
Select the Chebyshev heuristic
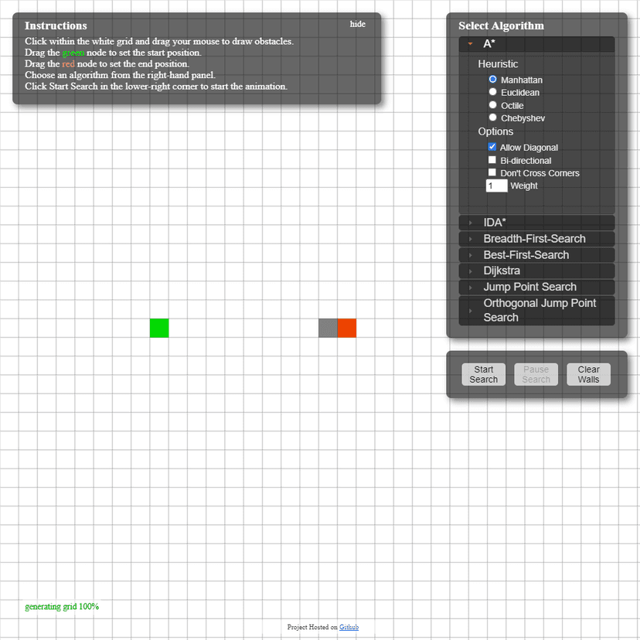492,117
